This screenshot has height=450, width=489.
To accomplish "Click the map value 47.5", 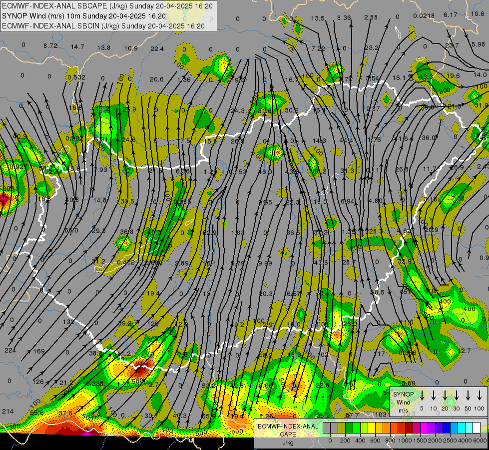I will click(321, 263).
